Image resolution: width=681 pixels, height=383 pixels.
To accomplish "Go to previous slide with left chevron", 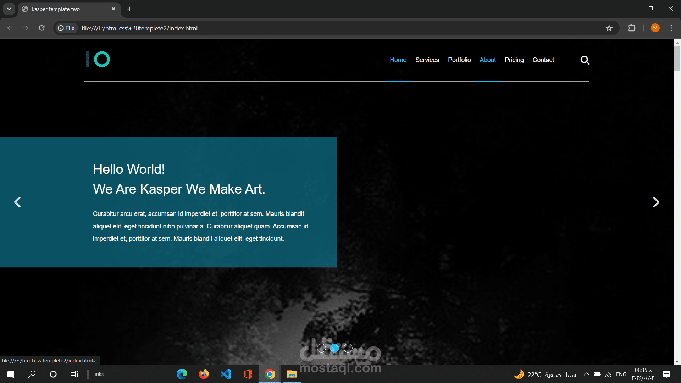I will coord(17,202).
